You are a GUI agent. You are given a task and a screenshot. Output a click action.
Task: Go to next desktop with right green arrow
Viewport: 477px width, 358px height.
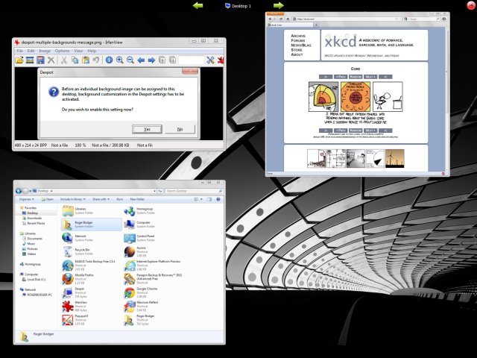[278, 6]
